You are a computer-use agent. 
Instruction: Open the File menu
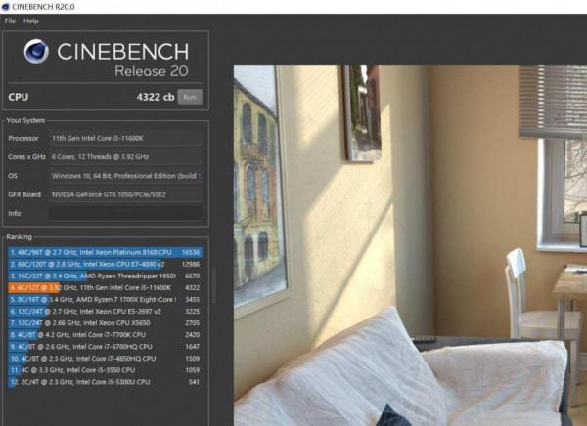(x=10, y=21)
